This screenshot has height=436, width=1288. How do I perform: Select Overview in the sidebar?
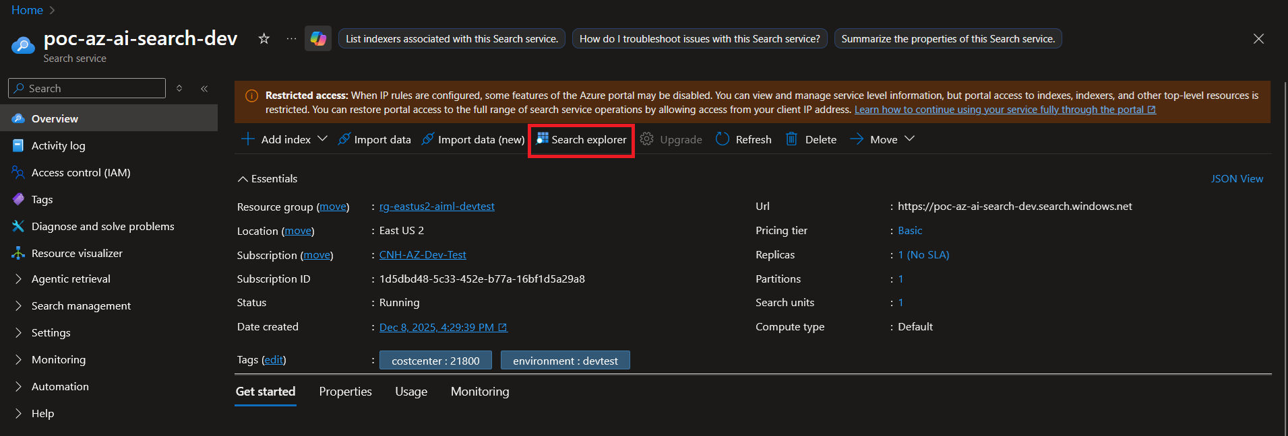point(109,118)
